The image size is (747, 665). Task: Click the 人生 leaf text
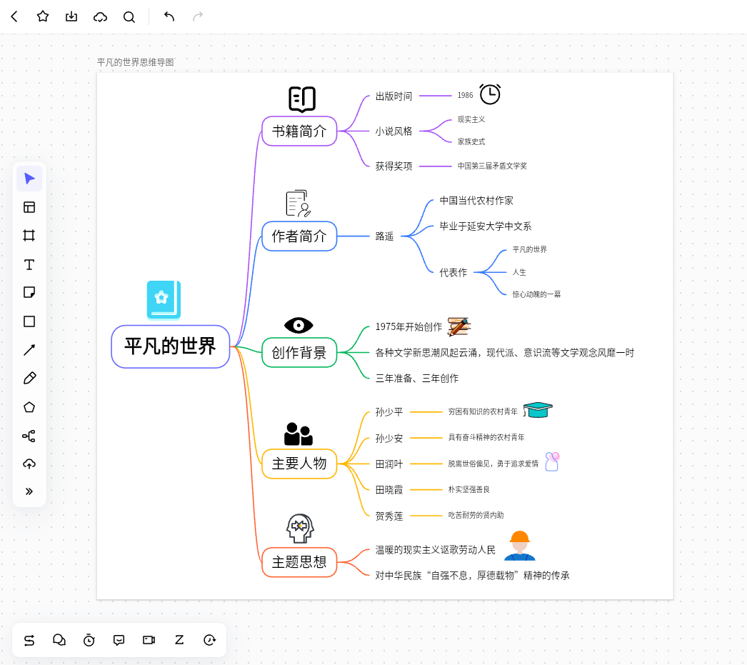tap(518, 272)
